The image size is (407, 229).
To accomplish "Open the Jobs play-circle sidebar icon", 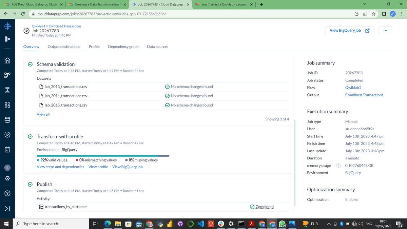I will click(7, 135).
